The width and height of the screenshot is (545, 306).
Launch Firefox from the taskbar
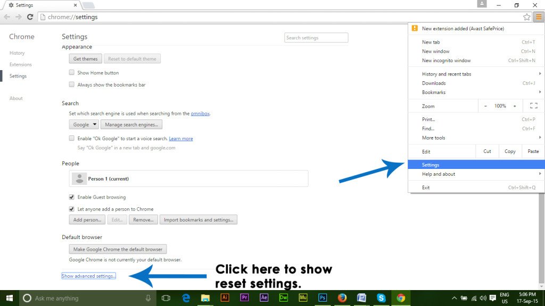tap(342, 297)
